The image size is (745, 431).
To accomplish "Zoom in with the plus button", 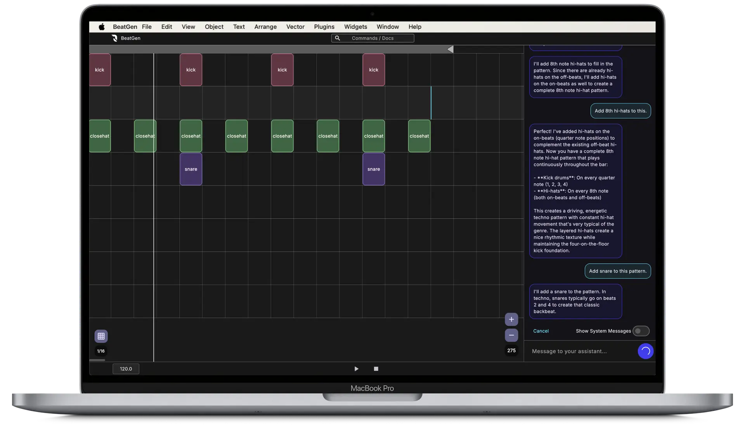I will tap(511, 319).
